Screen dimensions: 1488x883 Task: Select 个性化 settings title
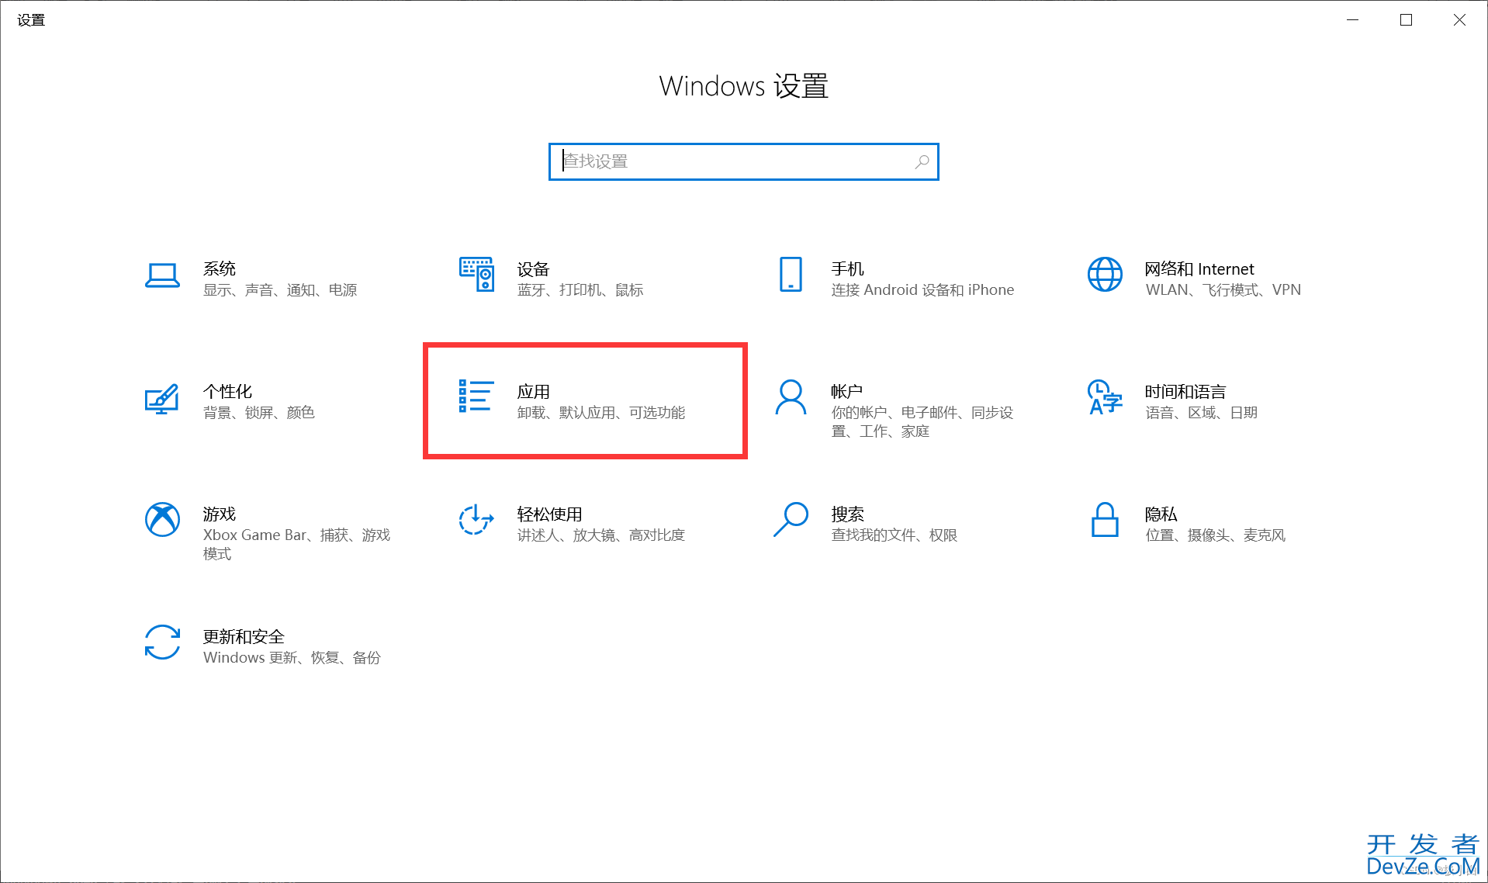point(228,391)
